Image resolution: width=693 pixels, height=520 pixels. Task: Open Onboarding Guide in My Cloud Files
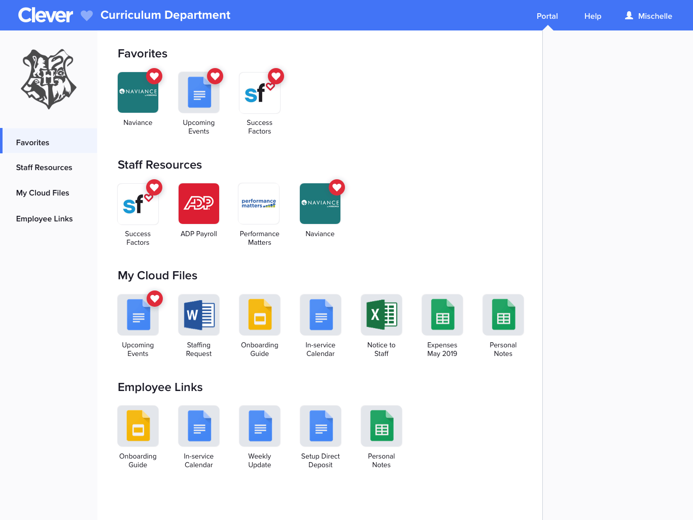pos(260,315)
